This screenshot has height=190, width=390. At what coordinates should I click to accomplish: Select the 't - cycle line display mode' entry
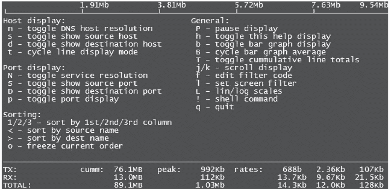pyautogui.click(x=73, y=52)
